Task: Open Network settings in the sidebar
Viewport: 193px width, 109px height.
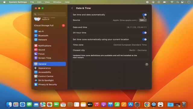Action: [49, 40]
